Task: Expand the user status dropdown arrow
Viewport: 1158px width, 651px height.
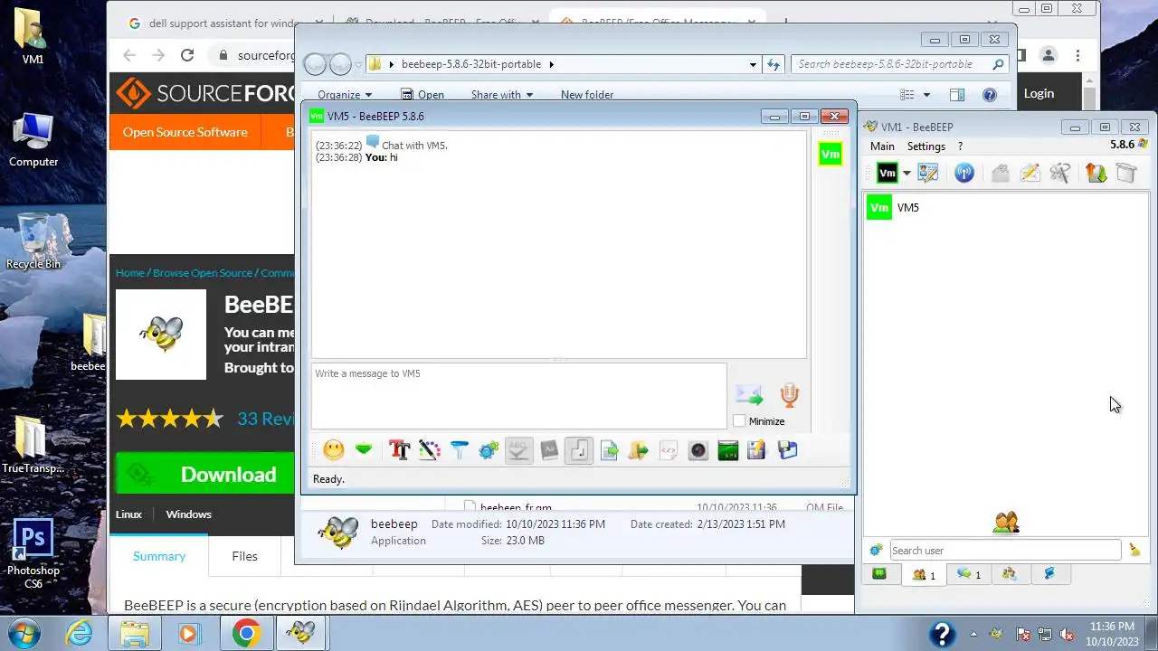Action: click(x=906, y=174)
